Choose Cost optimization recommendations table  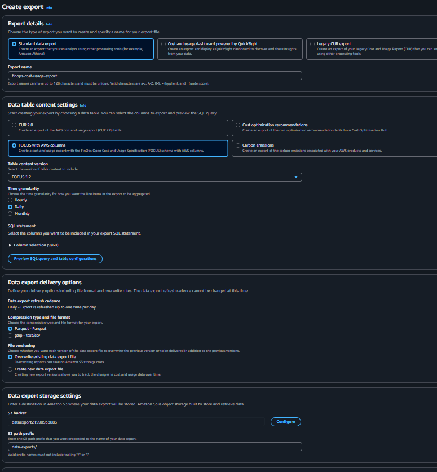pos(238,125)
